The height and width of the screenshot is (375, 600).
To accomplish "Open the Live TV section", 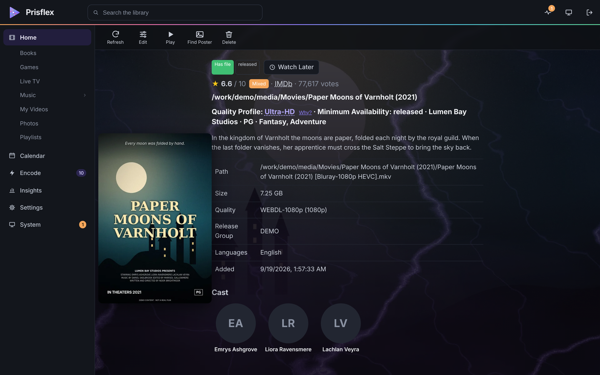I will 30,81.
